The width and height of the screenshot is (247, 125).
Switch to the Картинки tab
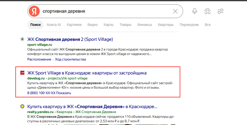[74, 25]
